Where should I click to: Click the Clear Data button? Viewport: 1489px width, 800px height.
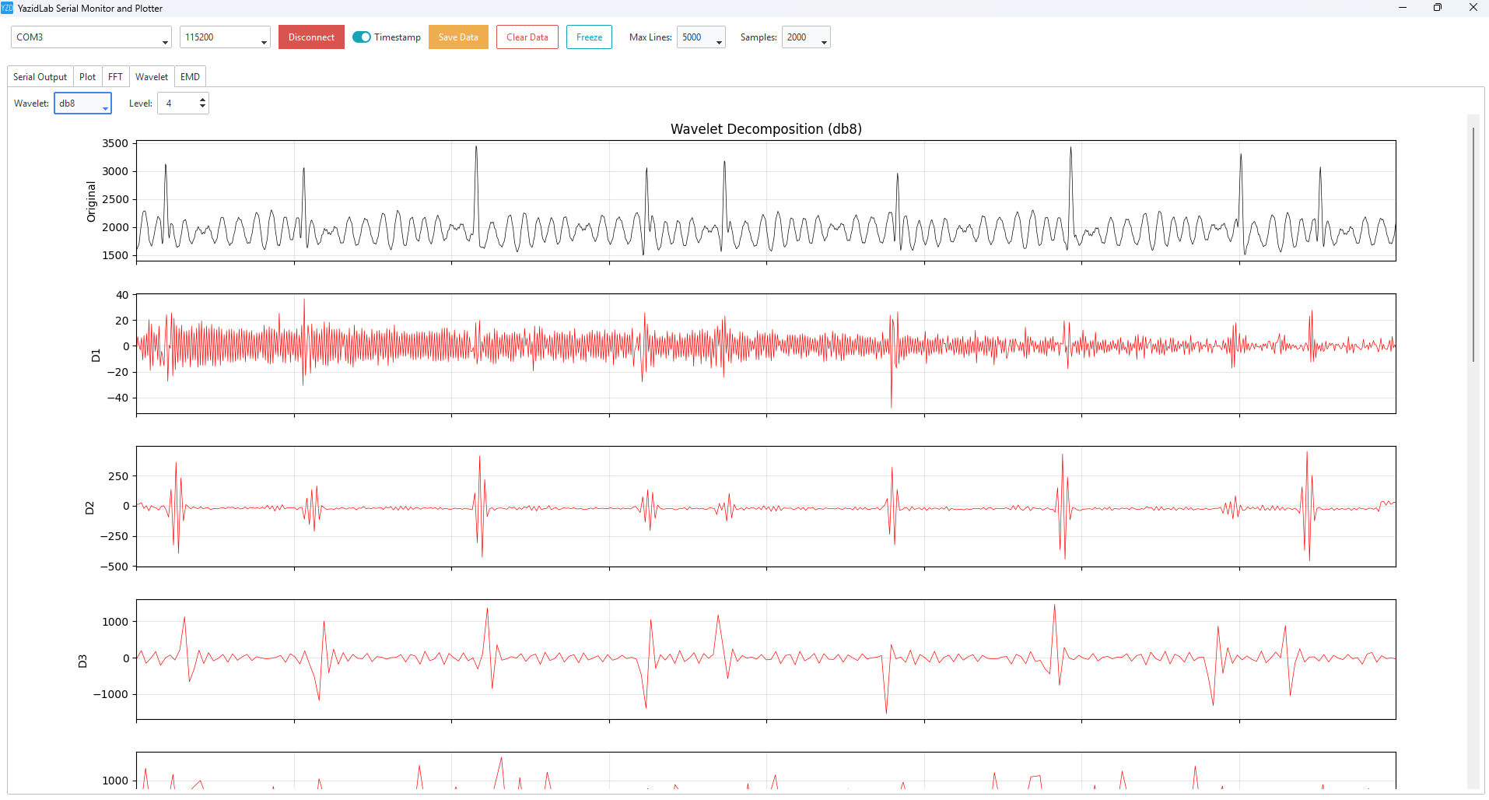(527, 37)
